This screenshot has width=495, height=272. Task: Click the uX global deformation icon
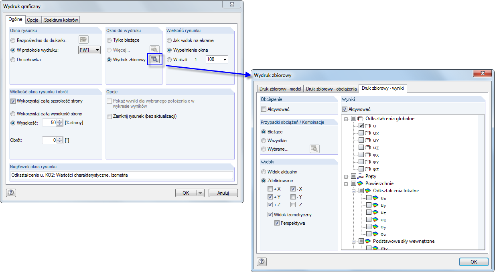point(368,133)
